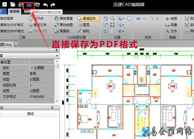Toggle 线宽 visibility
The width and height of the screenshot is (194, 139).
coord(171,19)
